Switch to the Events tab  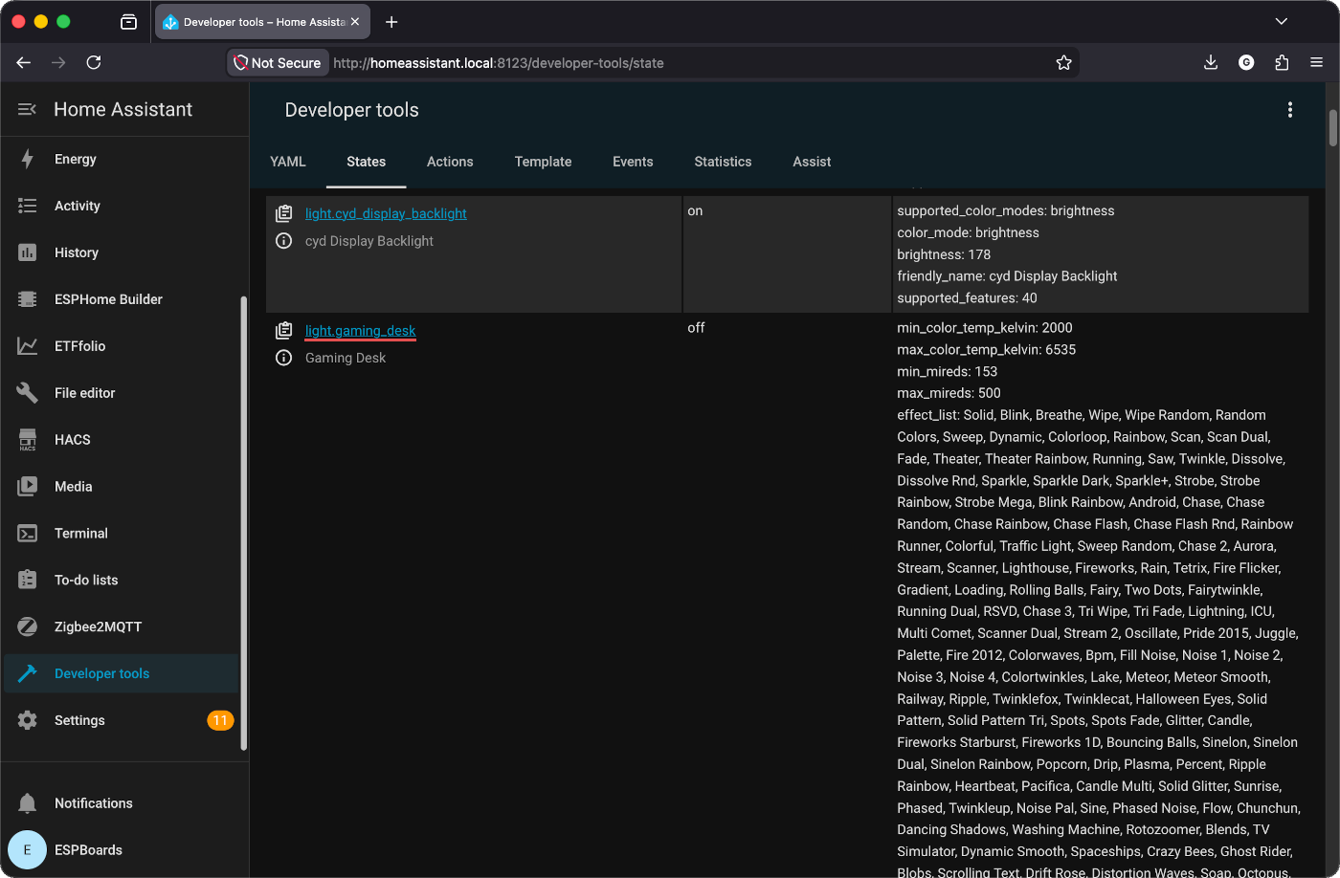(x=633, y=162)
